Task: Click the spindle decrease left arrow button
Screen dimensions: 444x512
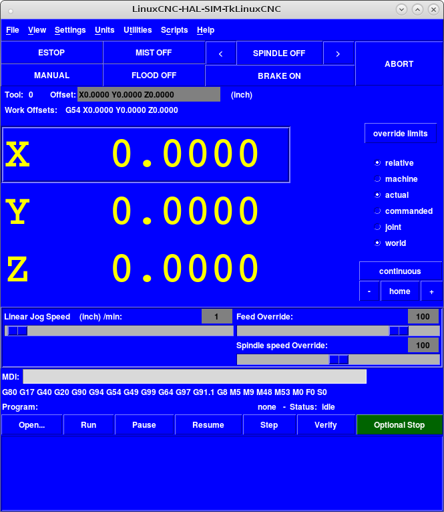Action: (220, 53)
